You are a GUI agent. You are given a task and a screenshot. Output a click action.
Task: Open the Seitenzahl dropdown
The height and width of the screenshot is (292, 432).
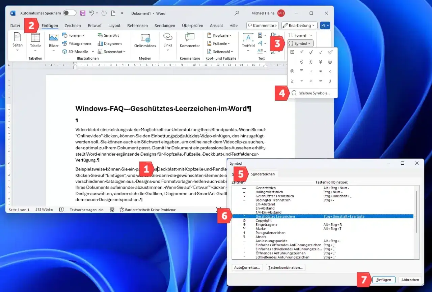pyautogui.click(x=220, y=52)
